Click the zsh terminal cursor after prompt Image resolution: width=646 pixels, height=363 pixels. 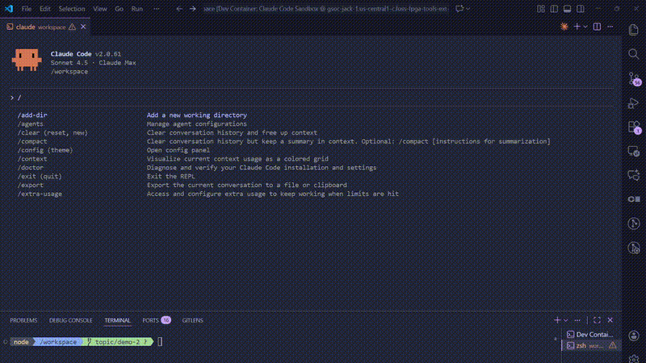(160, 341)
